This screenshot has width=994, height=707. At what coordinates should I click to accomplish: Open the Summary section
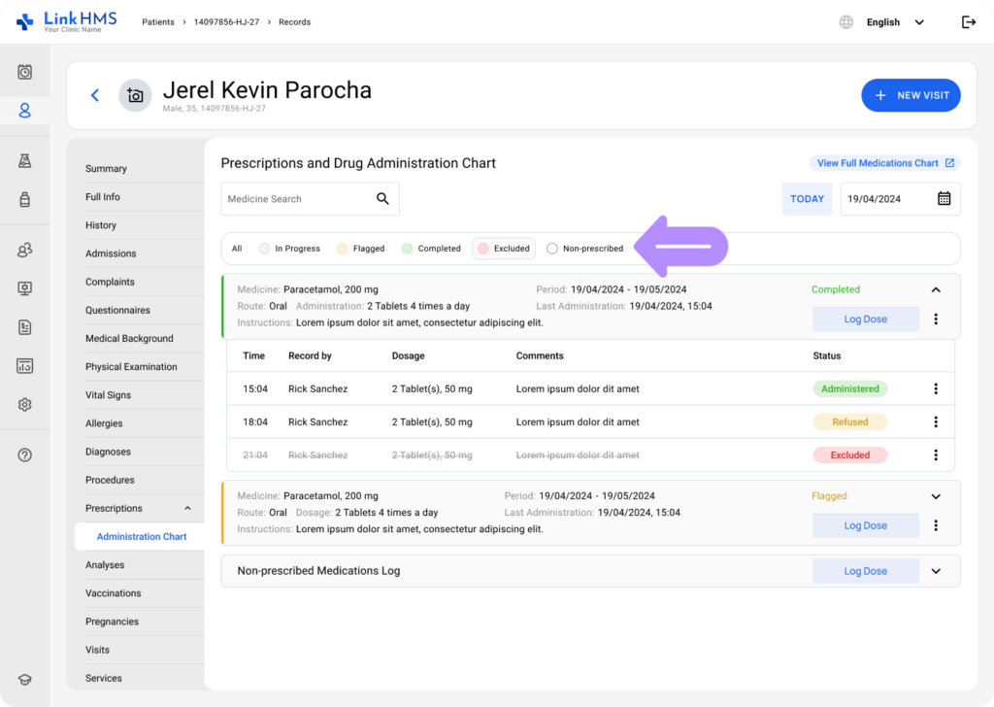[106, 169]
